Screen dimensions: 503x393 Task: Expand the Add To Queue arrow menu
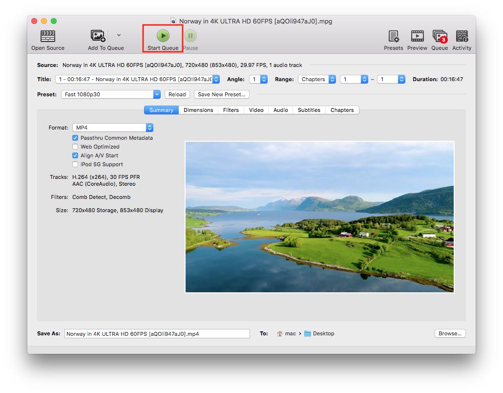click(x=119, y=35)
